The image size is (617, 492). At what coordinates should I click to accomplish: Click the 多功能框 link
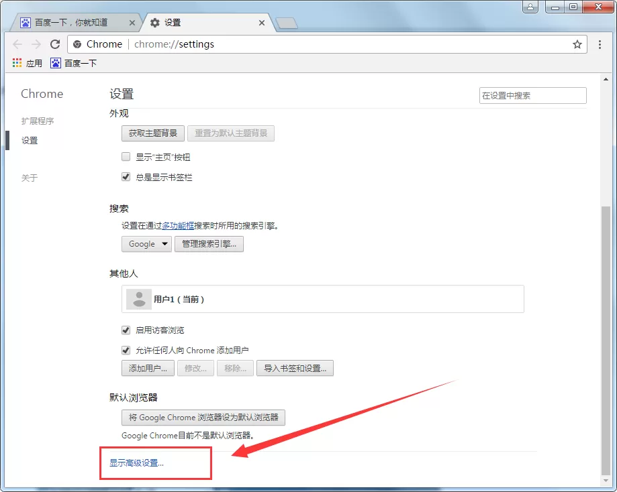click(x=178, y=226)
